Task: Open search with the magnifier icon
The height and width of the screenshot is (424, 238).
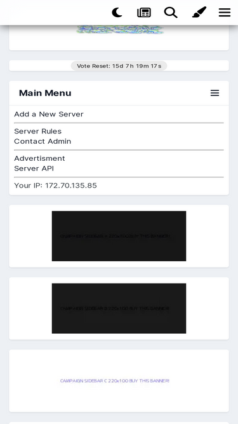Action: pyautogui.click(x=171, y=13)
